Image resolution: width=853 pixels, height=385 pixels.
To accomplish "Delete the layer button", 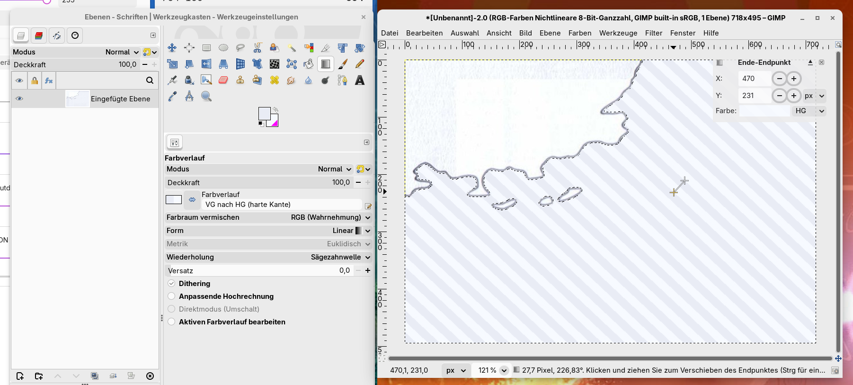I will tap(150, 376).
